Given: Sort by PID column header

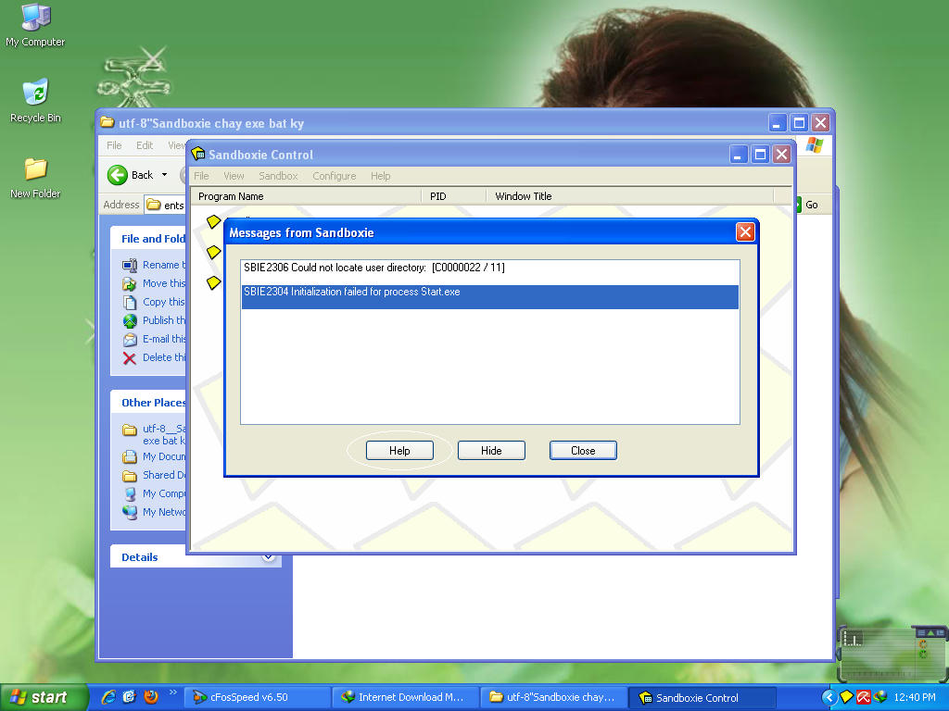Looking at the screenshot, I should (453, 196).
